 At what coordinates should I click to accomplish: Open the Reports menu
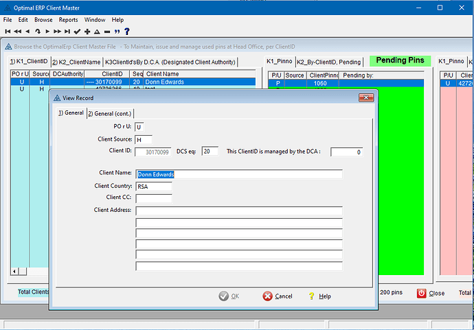68,20
